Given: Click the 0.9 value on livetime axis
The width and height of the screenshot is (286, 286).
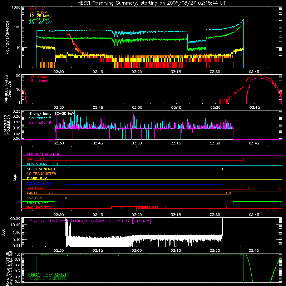Looking at the screenshot, I should point(18,259).
